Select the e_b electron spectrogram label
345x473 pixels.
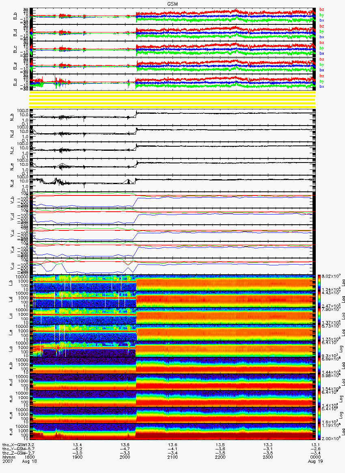point(11,366)
